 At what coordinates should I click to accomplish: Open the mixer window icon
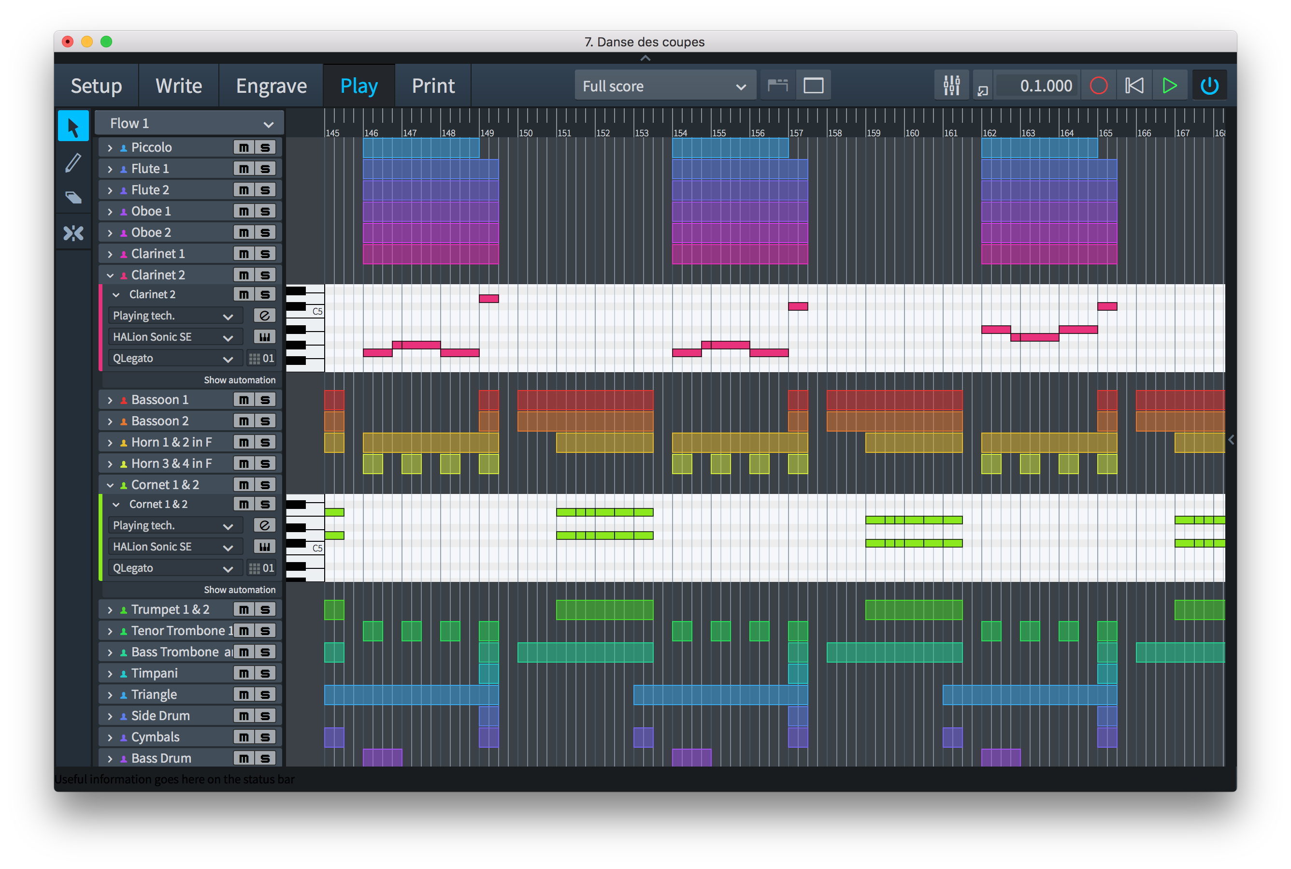(951, 86)
